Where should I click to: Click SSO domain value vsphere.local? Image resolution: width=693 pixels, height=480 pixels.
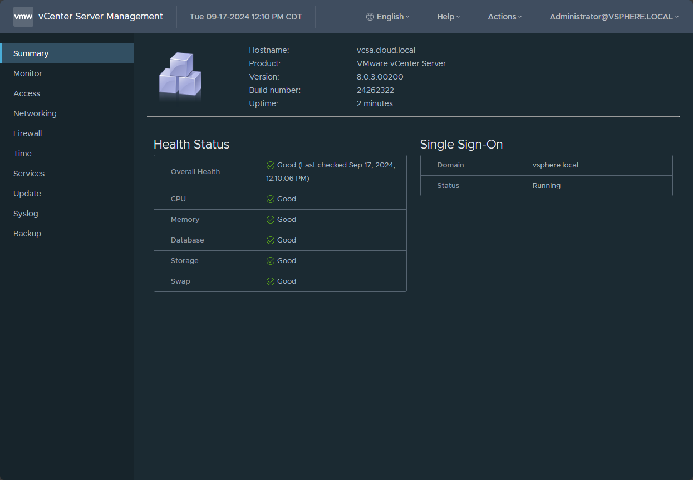pyautogui.click(x=556, y=165)
